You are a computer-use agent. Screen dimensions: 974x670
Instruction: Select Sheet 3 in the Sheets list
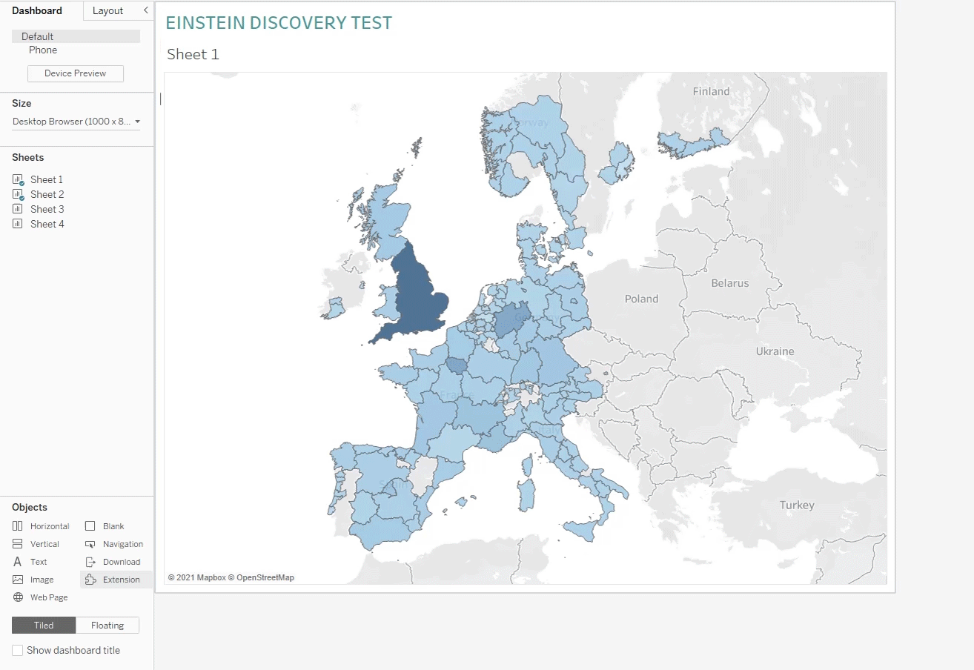(x=47, y=208)
